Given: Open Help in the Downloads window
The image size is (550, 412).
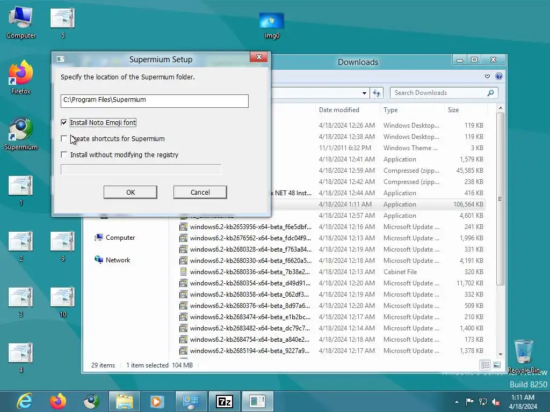Looking at the screenshot, I should click(498, 76).
